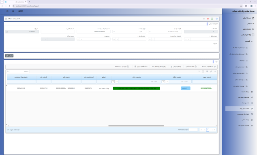
Task: Open چک های صیادی grid menu item
Action: (248, 35)
